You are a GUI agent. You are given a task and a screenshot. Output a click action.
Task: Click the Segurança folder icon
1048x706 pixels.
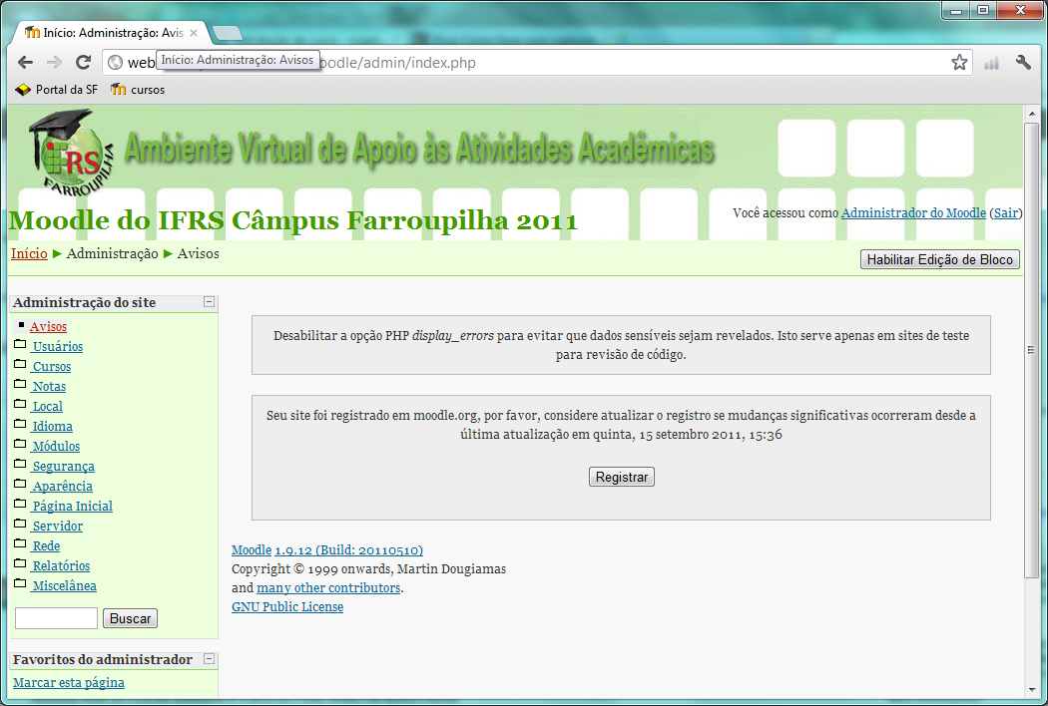coord(21,465)
